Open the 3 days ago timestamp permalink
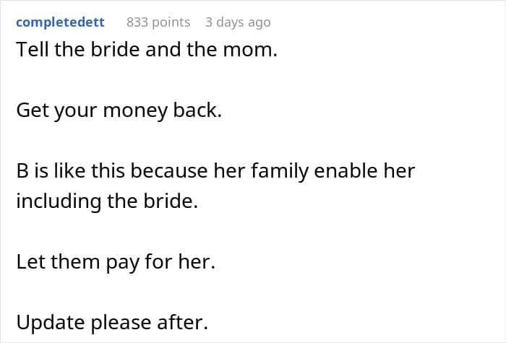Image resolution: width=506 pixels, height=343 pixels. point(238,22)
